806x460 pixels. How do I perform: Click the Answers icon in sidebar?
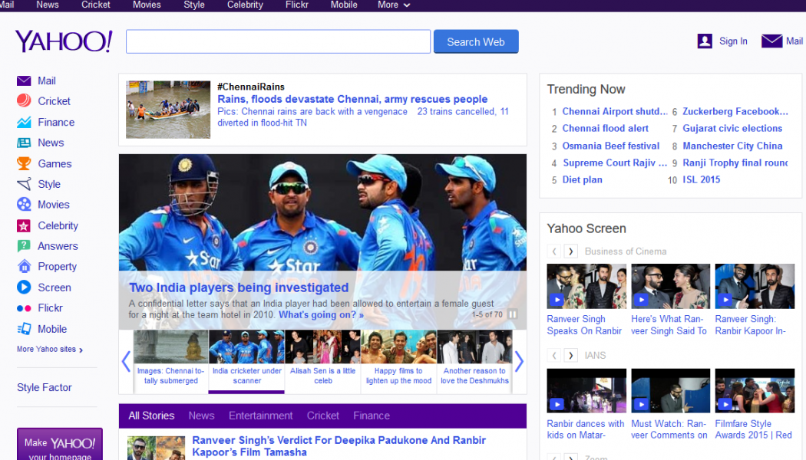24,246
